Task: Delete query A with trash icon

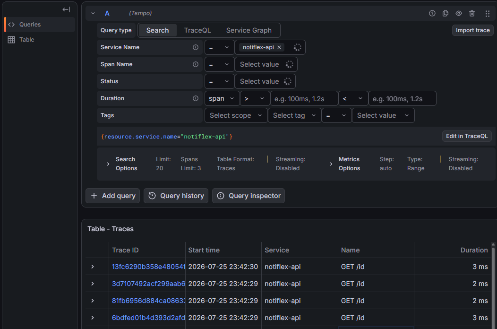Action: (x=472, y=13)
